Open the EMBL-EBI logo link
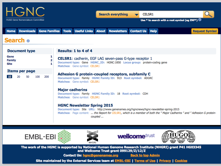 coord(47,136)
